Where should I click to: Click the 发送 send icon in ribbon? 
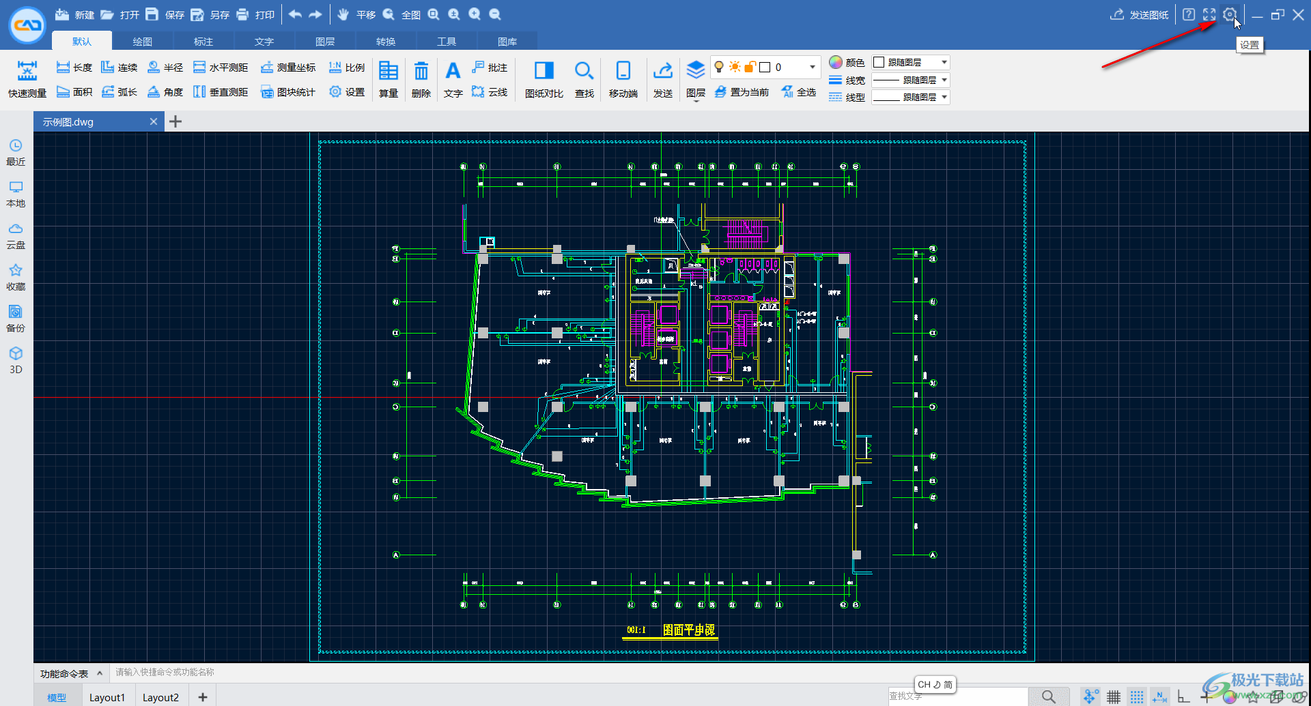[663, 79]
